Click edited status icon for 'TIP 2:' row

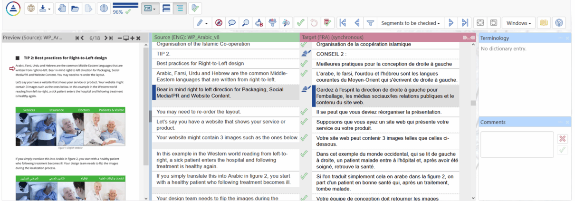tap(306, 54)
